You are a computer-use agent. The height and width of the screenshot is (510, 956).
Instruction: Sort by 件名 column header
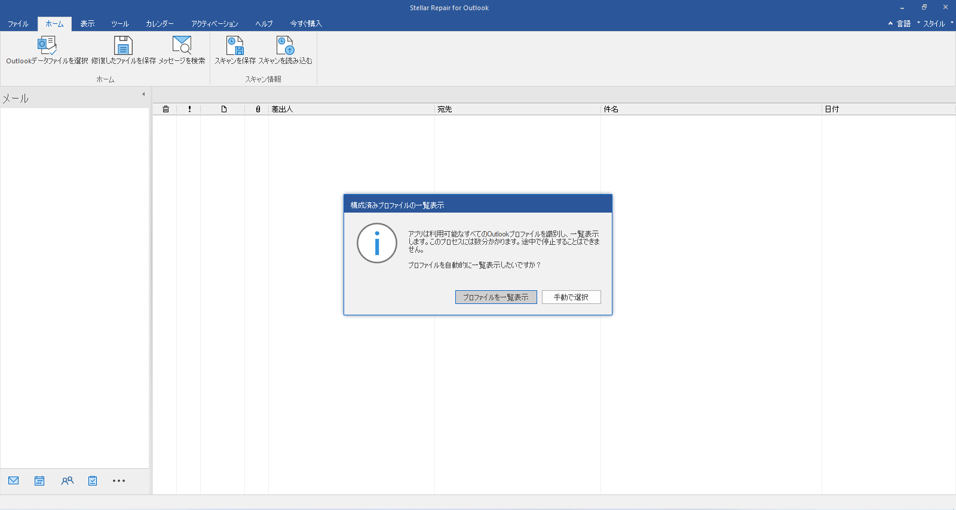[711, 109]
